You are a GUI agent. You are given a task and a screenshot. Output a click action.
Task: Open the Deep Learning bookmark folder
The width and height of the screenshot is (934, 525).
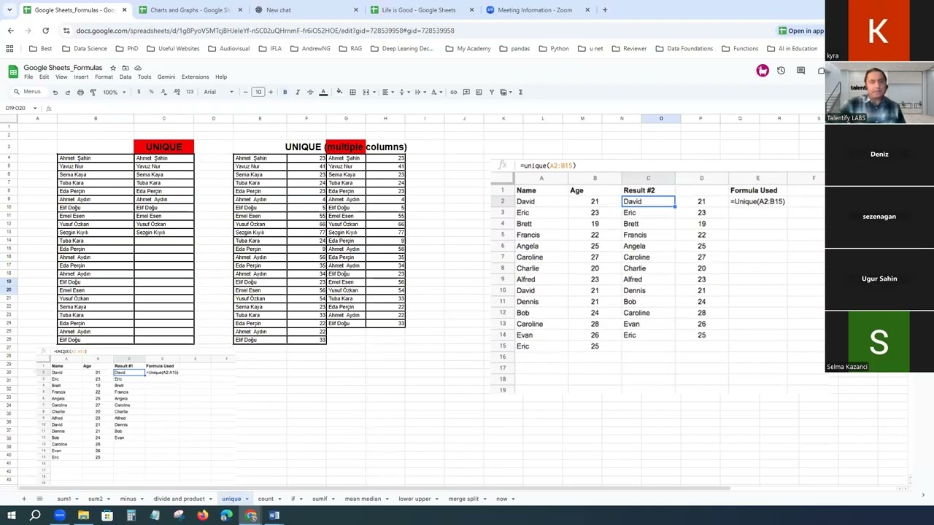click(x=402, y=48)
